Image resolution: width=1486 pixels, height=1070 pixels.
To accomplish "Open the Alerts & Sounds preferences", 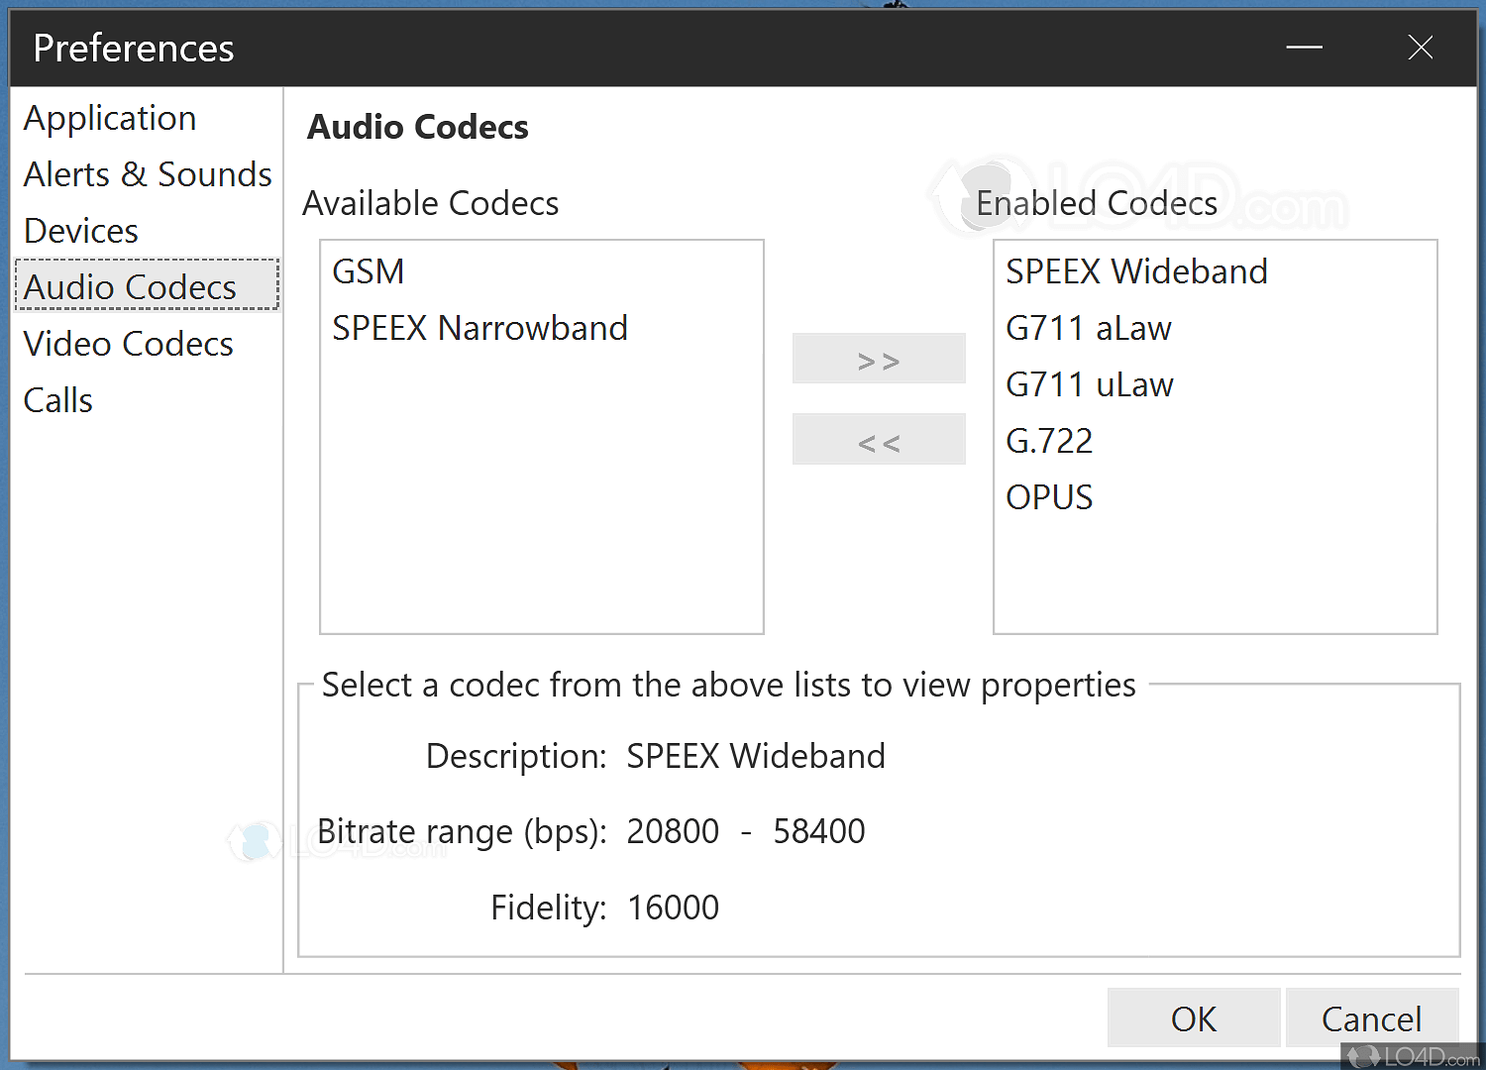I will pyautogui.click(x=147, y=173).
